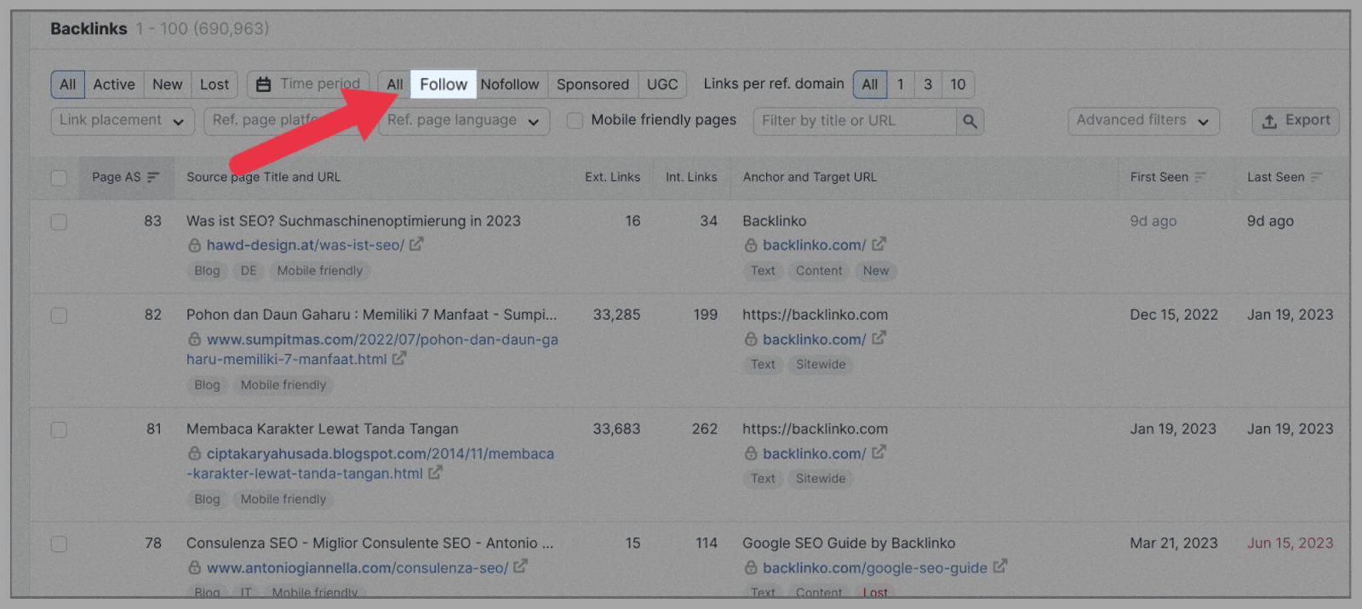Expand the Advanced filters dropdown
Image resolution: width=1362 pixels, height=609 pixels.
[1142, 121]
